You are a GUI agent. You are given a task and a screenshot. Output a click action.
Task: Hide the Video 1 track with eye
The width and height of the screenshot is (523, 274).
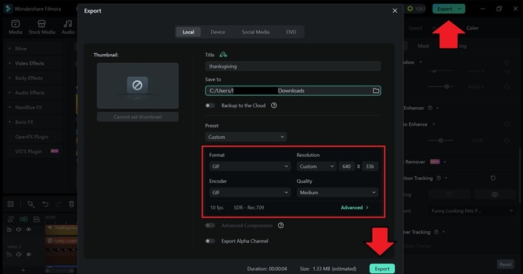[x=29, y=254]
